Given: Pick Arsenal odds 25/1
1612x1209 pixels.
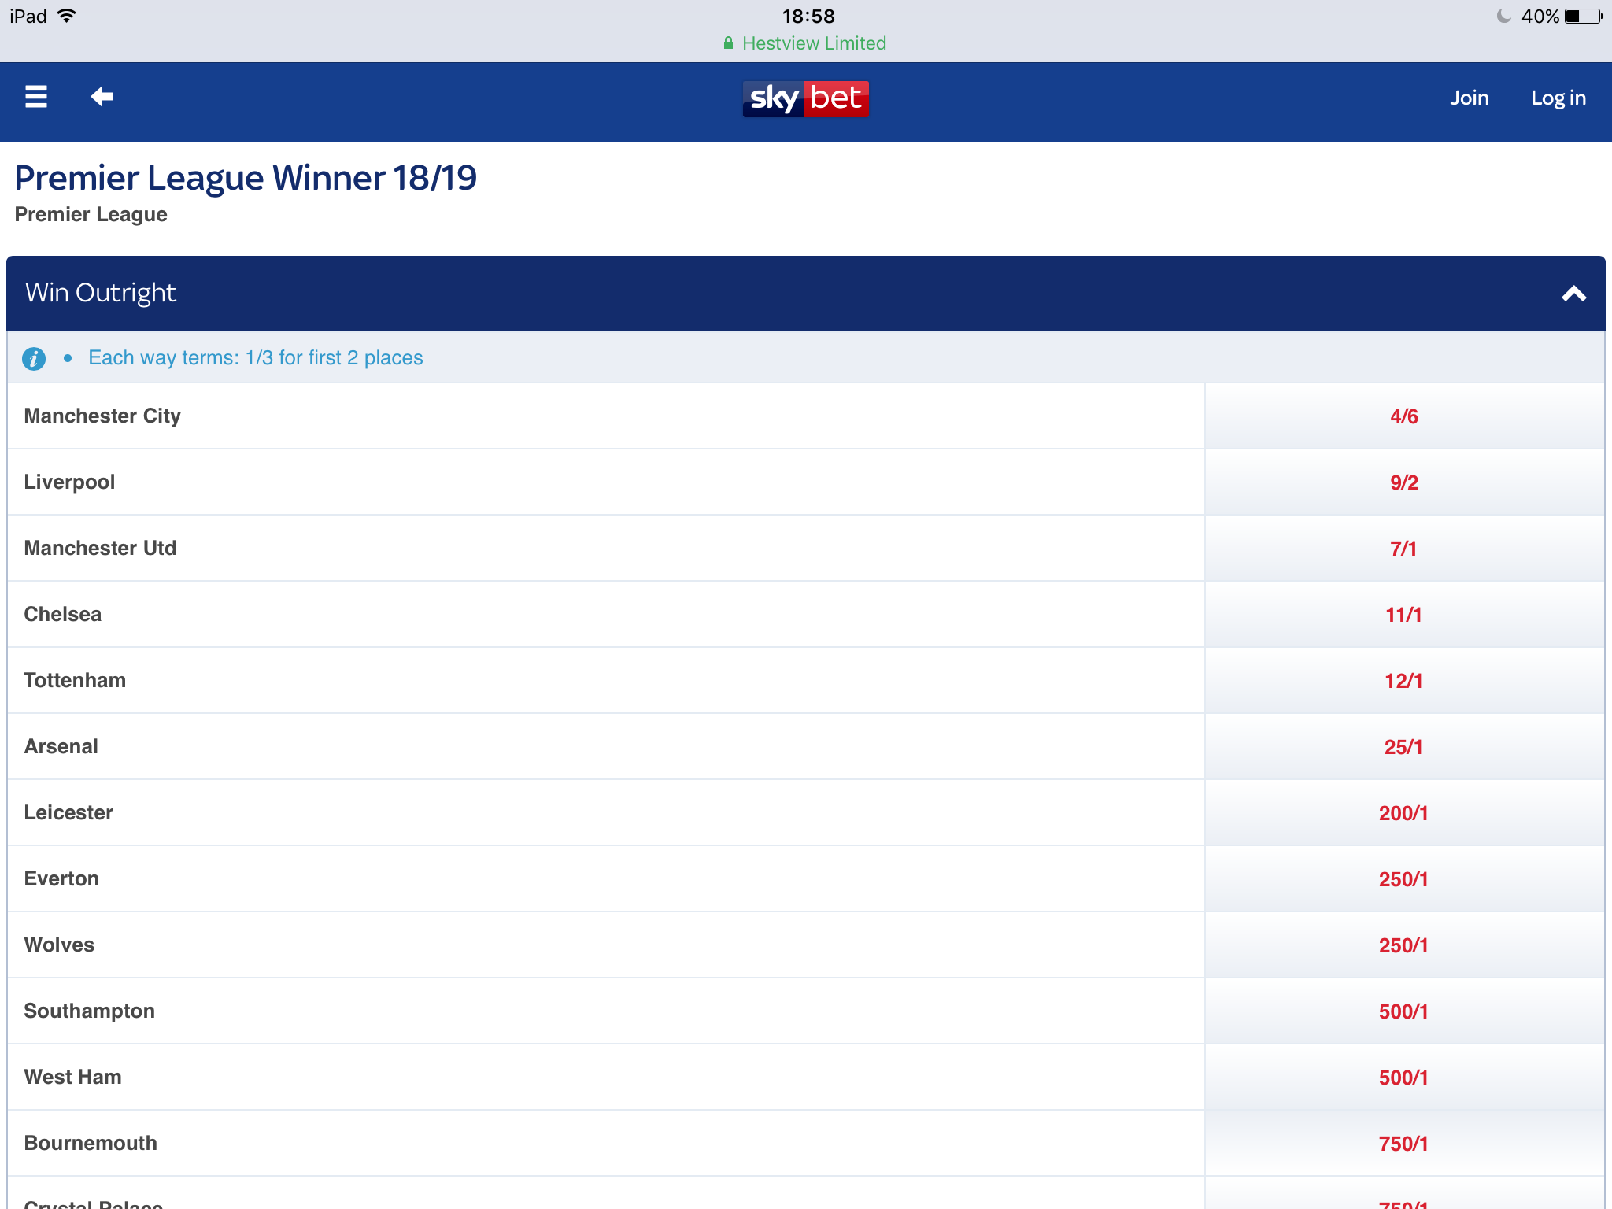Looking at the screenshot, I should click(x=1404, y=747).
